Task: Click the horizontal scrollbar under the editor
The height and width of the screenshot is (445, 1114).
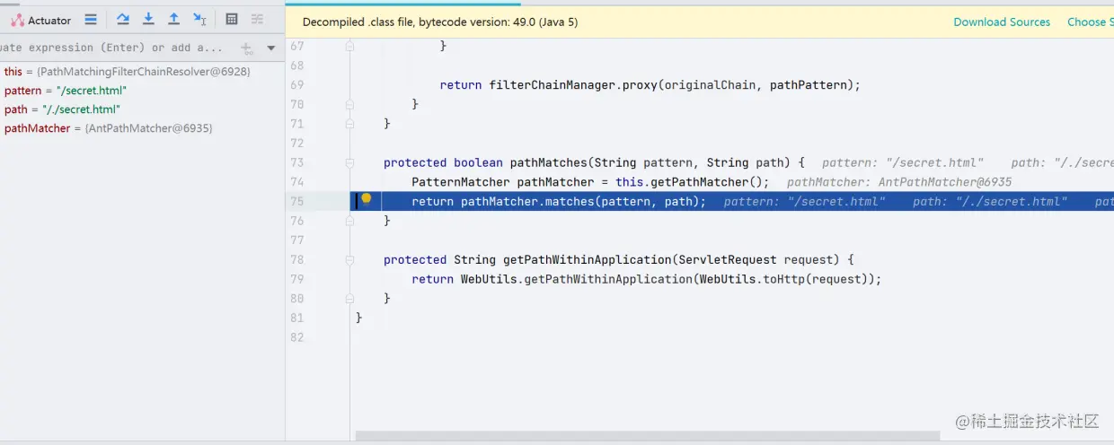Action: (x=647, y=436)
